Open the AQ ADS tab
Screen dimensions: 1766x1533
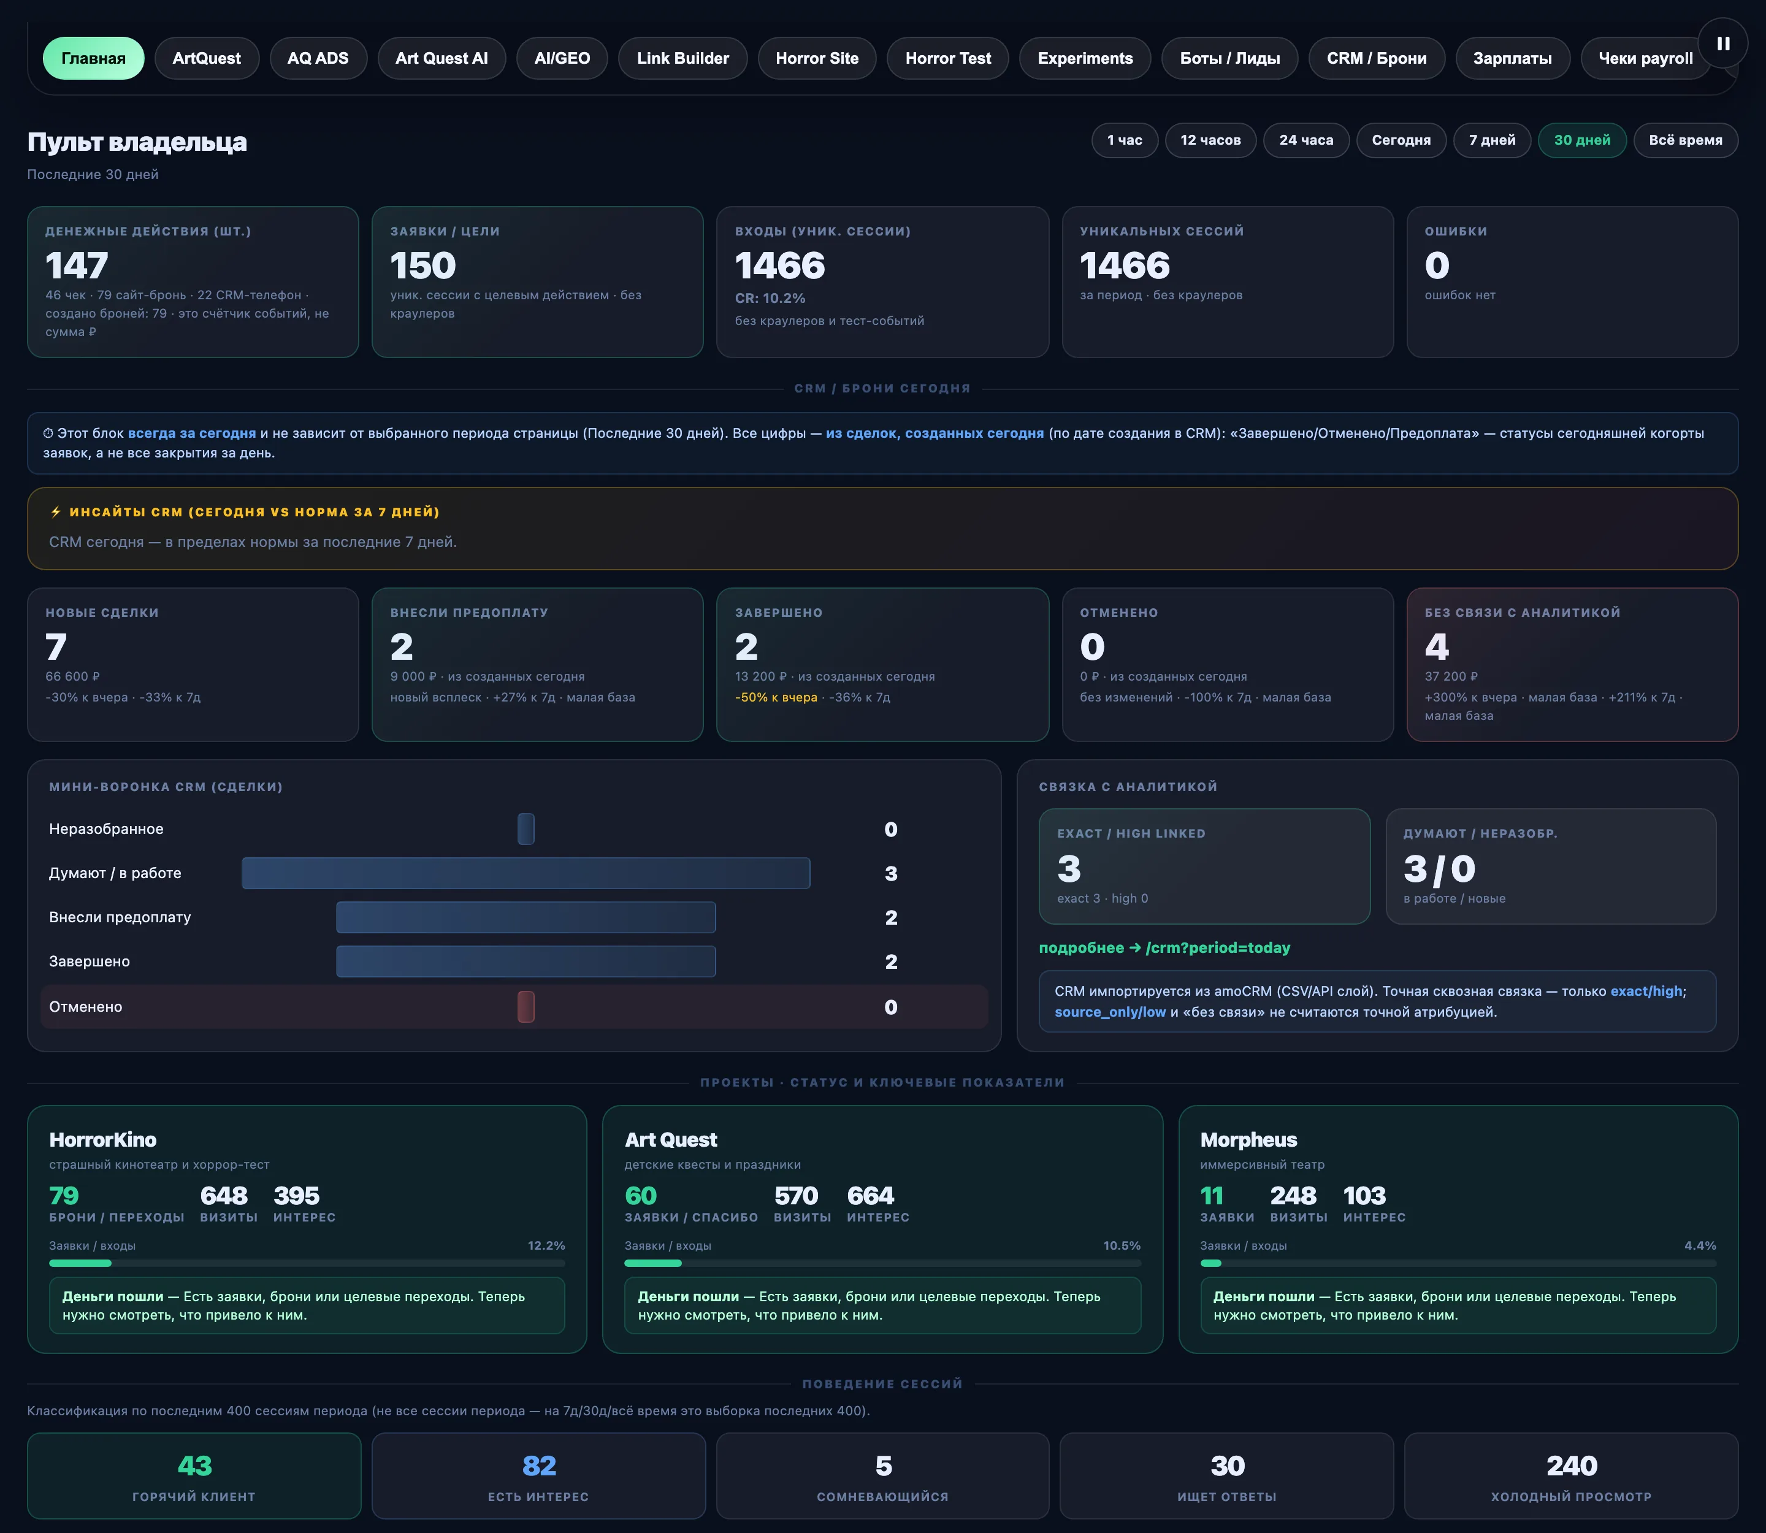click(318, 58)
